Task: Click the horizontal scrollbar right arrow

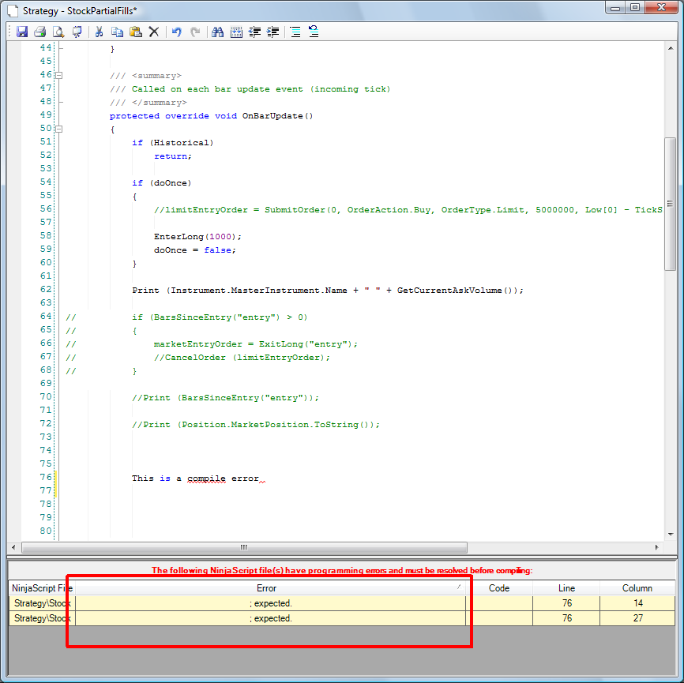Action: coord(656,547)
